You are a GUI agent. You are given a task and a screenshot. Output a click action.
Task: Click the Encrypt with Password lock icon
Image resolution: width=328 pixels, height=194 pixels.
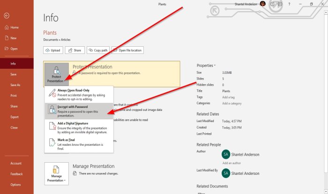[x=52, y=109]
